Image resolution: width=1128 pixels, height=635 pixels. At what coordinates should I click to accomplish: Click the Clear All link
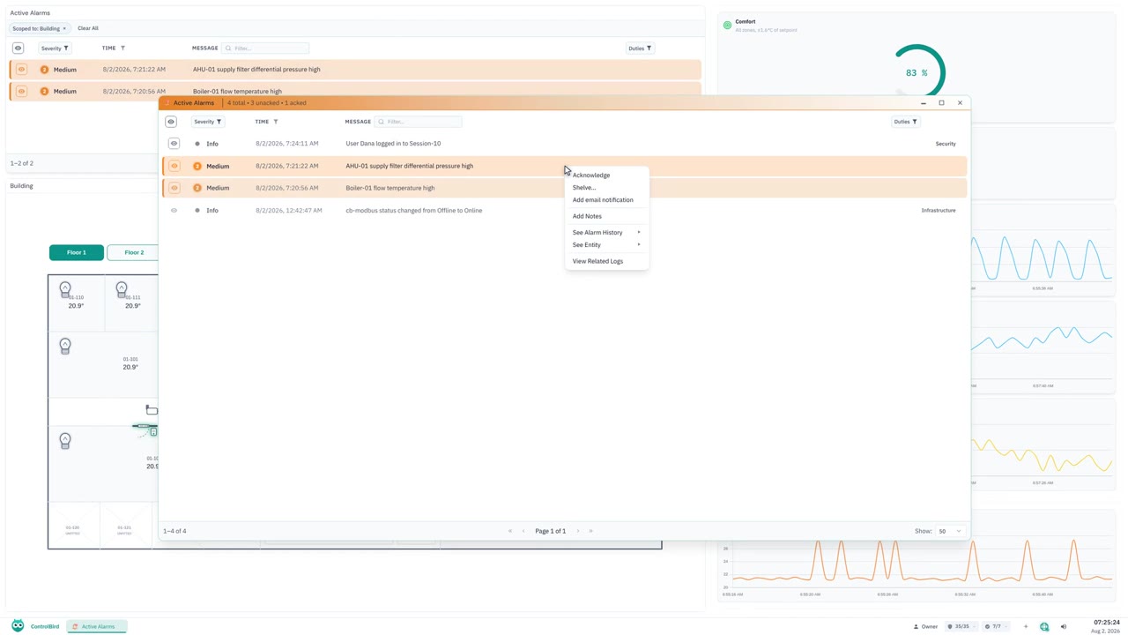(88, 28)
